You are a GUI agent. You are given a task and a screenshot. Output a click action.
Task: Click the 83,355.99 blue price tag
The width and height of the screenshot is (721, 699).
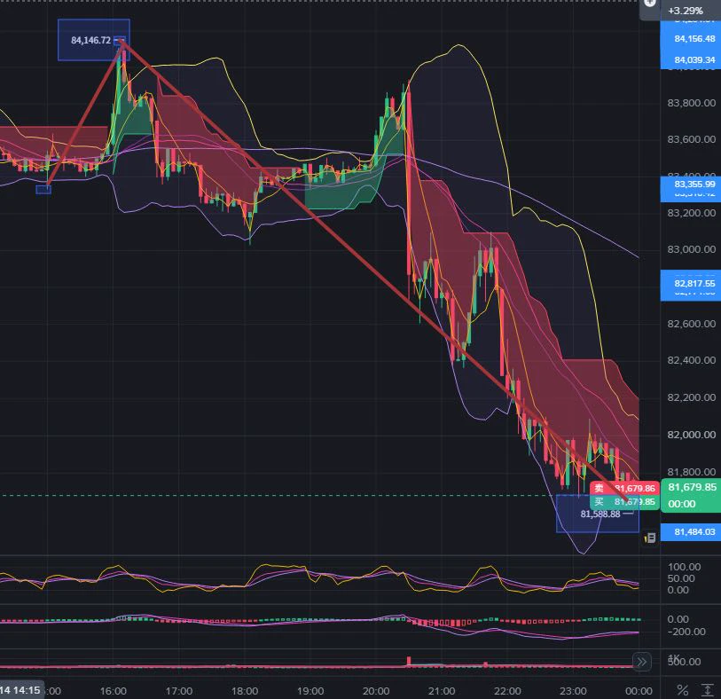tap(694, 184)
